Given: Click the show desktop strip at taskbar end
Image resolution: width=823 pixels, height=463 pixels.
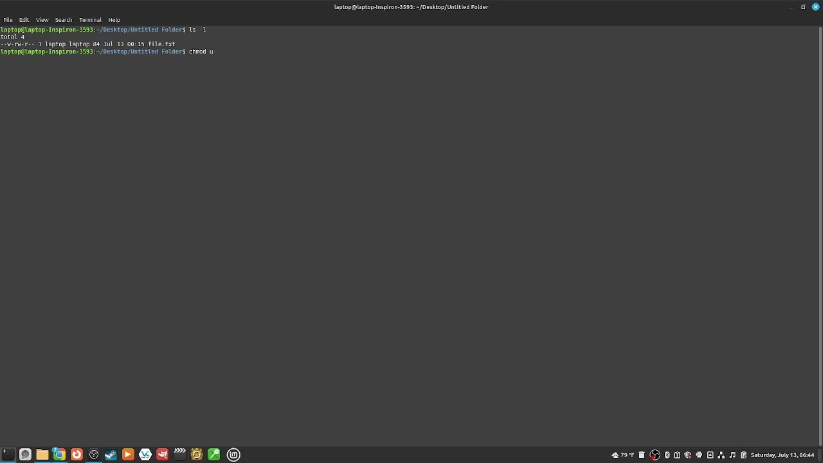Looking at the screenshot, I should pos(820,455).
